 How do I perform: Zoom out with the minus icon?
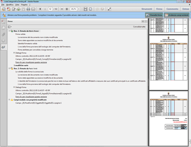[x=62, y=9]
